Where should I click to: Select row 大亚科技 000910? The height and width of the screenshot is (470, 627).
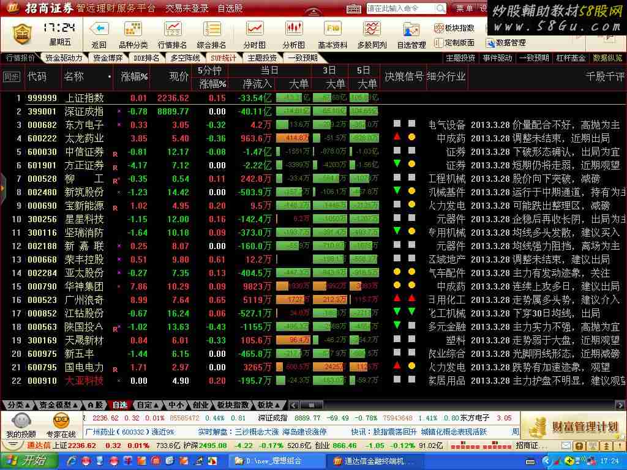coord(313,381)
